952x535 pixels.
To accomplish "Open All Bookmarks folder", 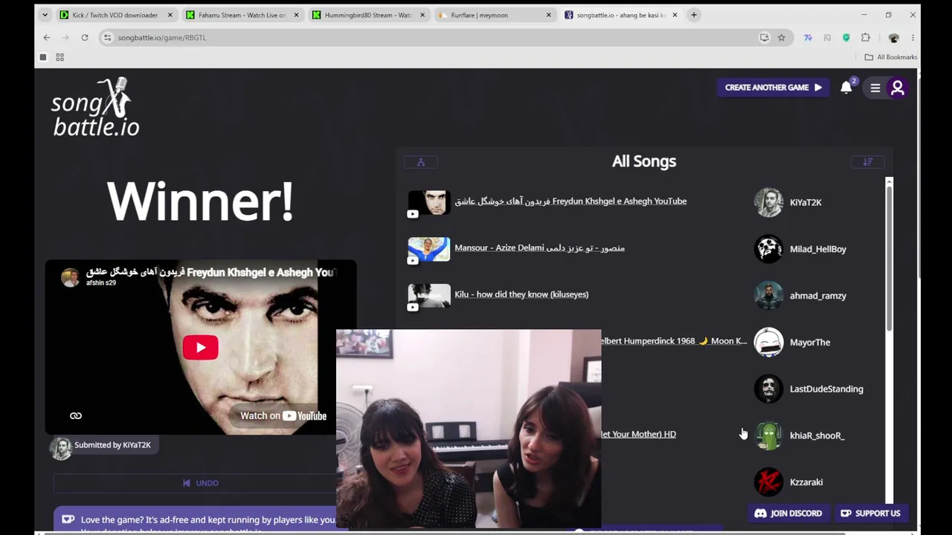I will point(890,57).
